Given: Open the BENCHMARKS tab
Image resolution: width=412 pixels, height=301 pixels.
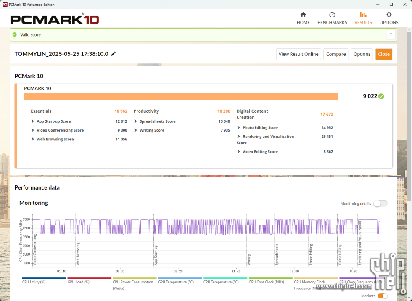Looking at the screenshot, I should 332,18.
